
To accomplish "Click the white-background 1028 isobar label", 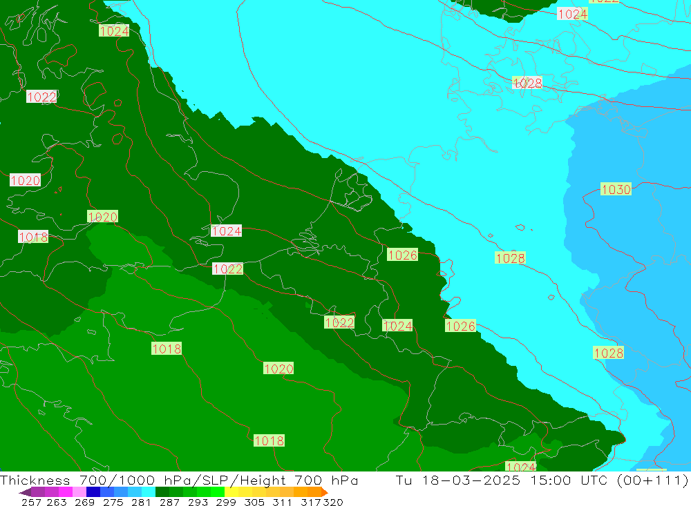I will pyautogui.click(x=527, y=82).
